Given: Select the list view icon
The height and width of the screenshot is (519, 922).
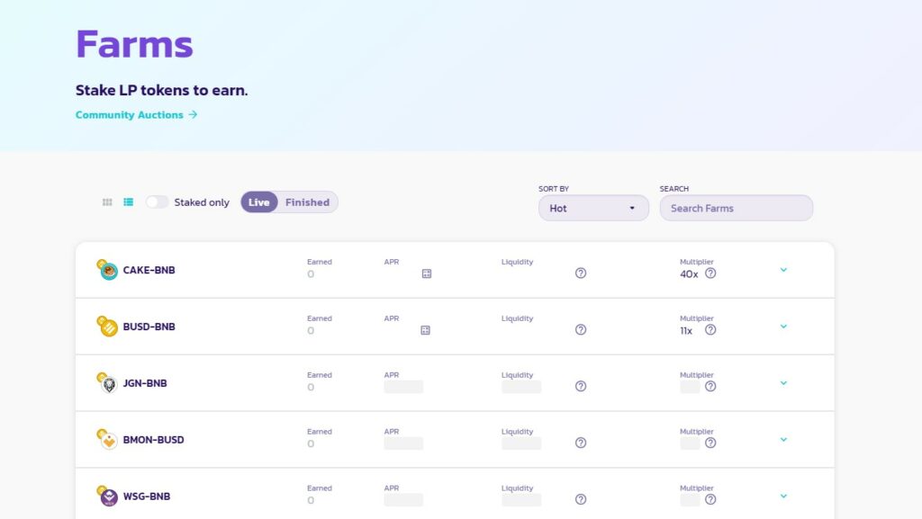Looking at the screenshot, I should coord(128,202).
